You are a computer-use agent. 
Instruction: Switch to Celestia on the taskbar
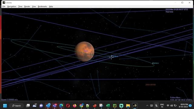135,106
